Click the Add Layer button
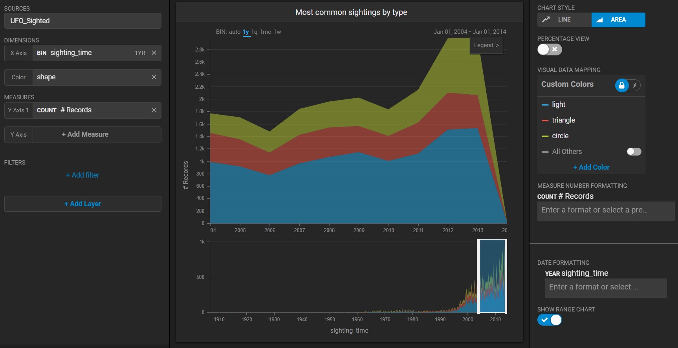This screenshot has height=348, width=678. [82, 204]
